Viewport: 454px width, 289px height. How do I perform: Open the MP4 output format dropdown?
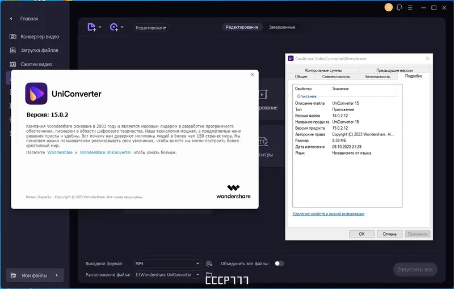click(167, 263)
